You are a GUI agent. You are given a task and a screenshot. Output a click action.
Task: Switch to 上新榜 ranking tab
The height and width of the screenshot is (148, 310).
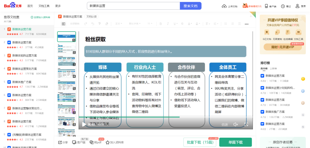click(x=274, y=68)
